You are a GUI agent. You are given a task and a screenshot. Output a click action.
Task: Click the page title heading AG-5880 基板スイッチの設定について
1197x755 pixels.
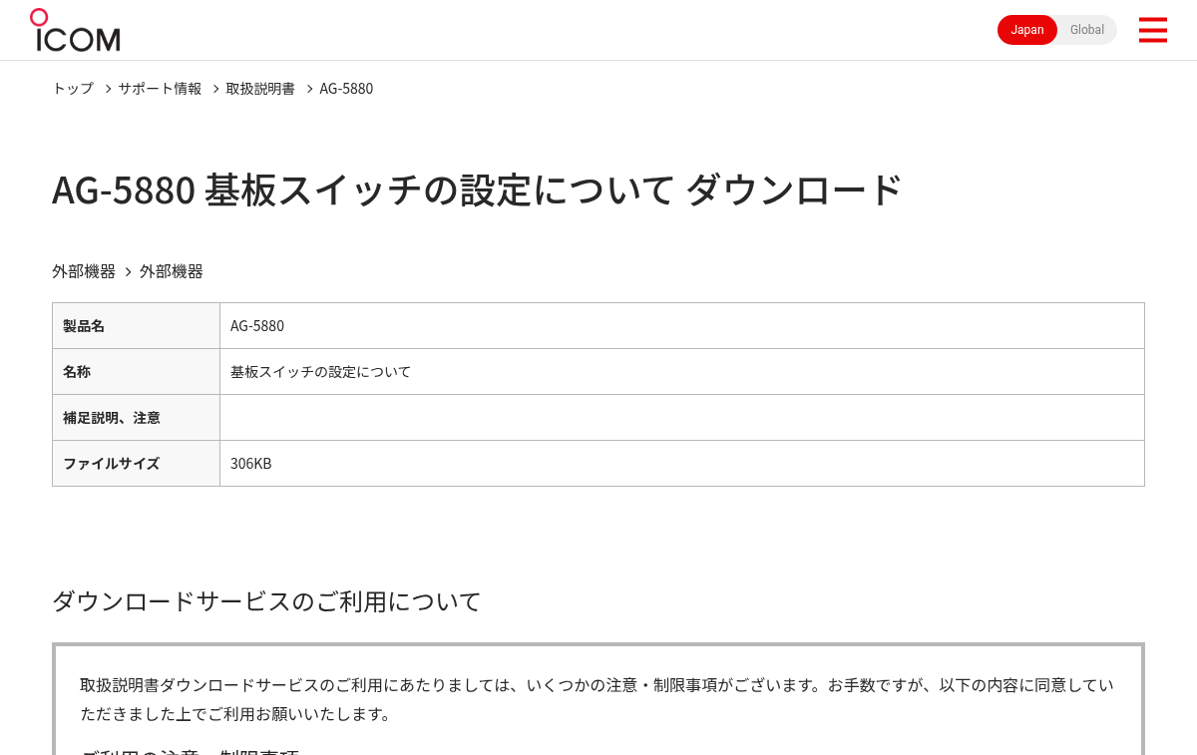[x=477, y=189]
